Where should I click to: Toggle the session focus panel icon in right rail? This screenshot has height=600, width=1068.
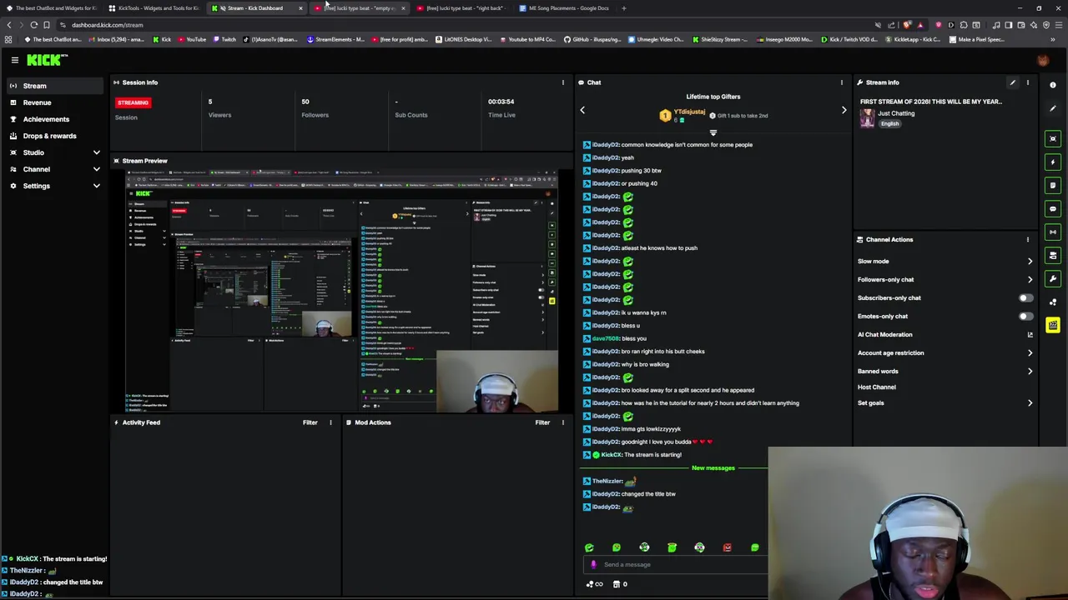pos(1053,138)
